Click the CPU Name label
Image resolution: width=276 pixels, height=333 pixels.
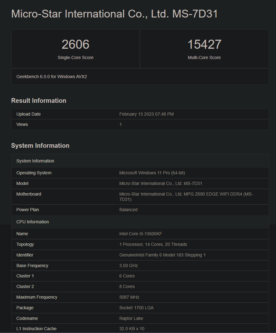click(x=22, y=234)
